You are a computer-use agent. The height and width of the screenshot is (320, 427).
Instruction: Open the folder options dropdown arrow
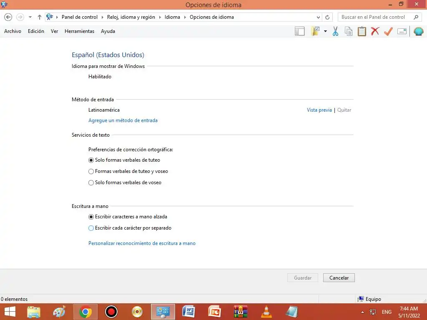click(325, 31)
